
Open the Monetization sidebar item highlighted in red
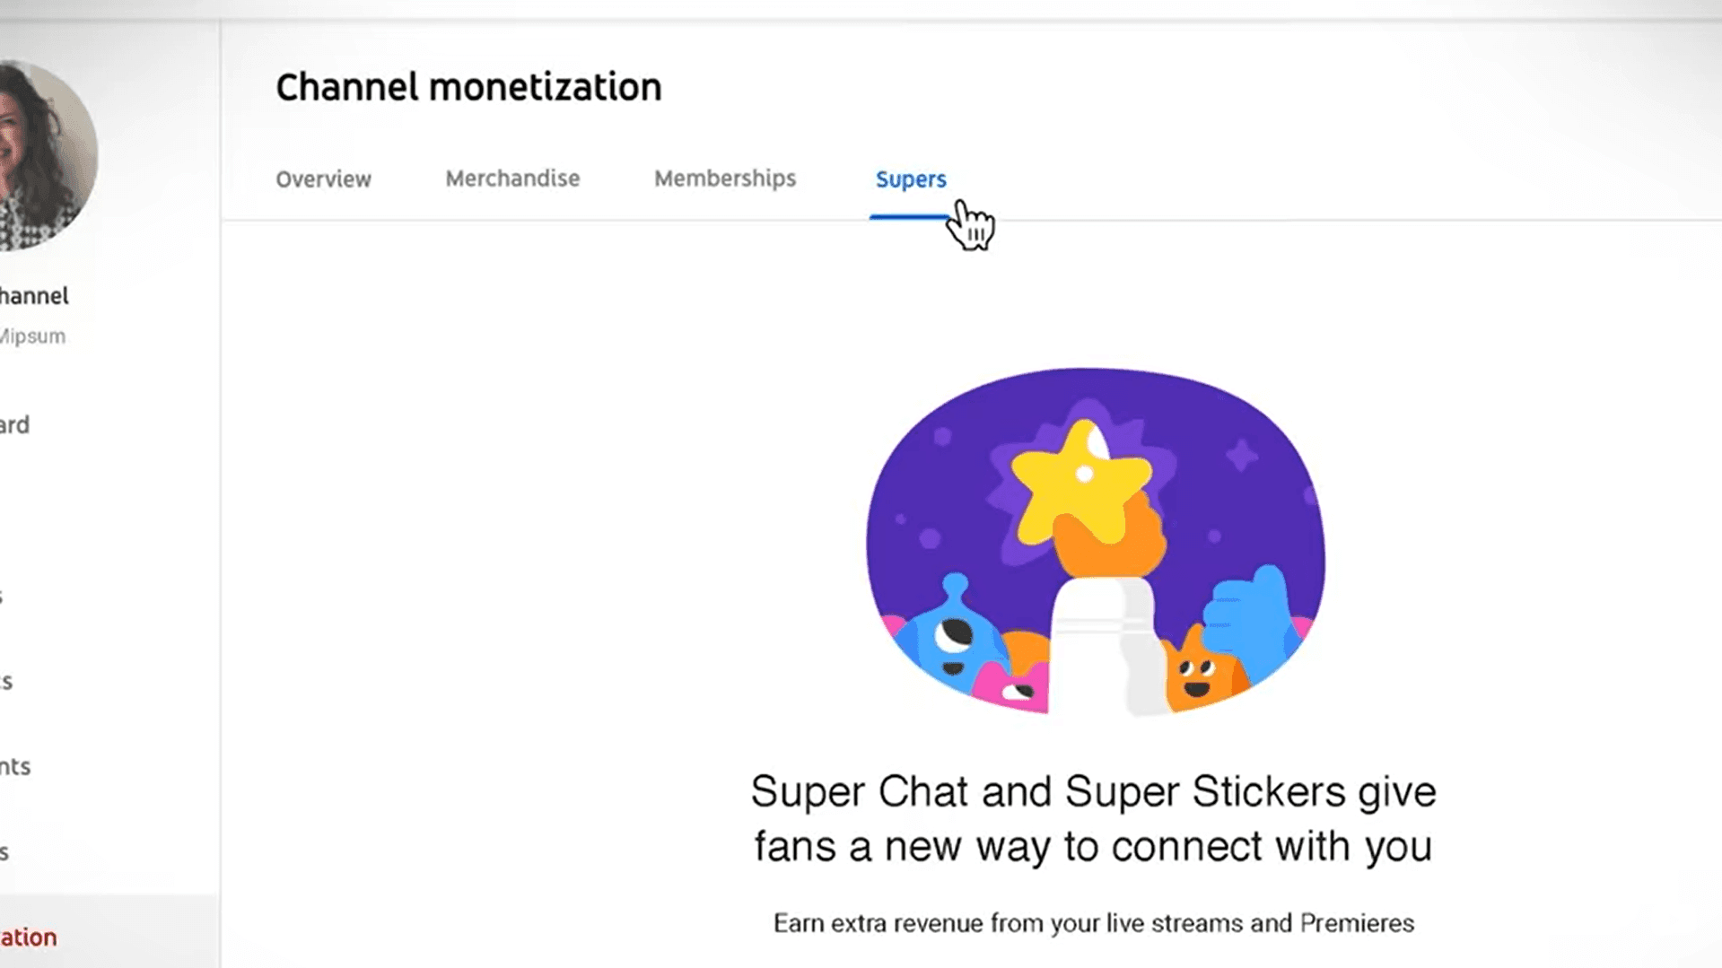pos(27,937)
